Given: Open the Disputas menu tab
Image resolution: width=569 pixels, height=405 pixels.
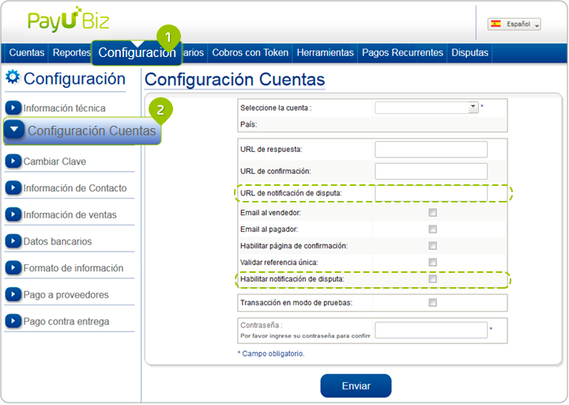Looking at the screenshot, I should (x=469, y=53).
